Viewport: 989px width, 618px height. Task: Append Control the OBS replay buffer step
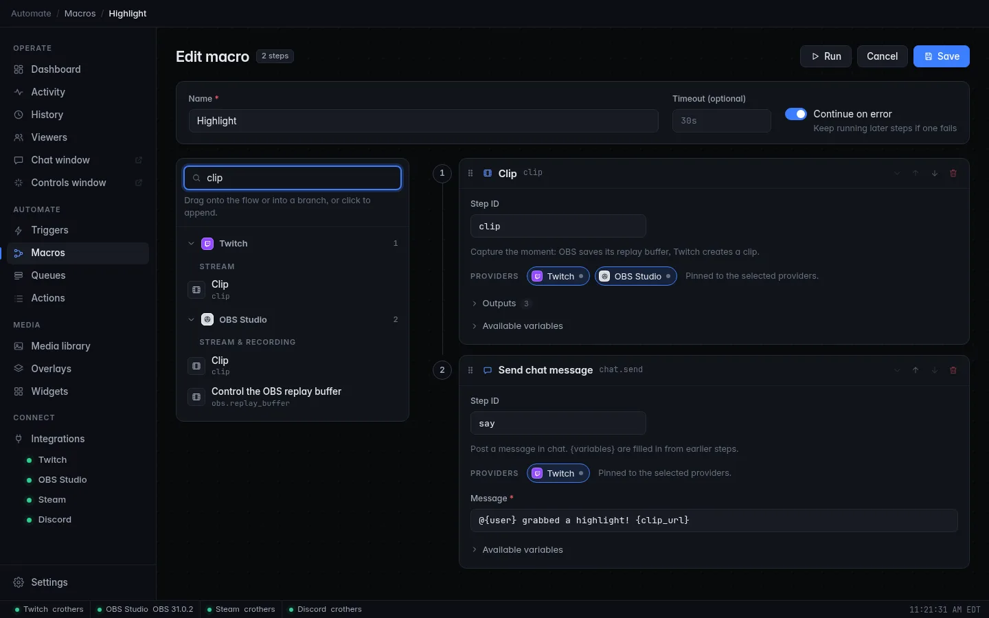(293, 396)
